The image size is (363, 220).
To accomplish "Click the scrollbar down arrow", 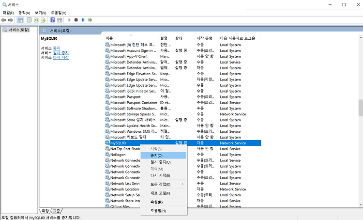I will tap(361, 205).
